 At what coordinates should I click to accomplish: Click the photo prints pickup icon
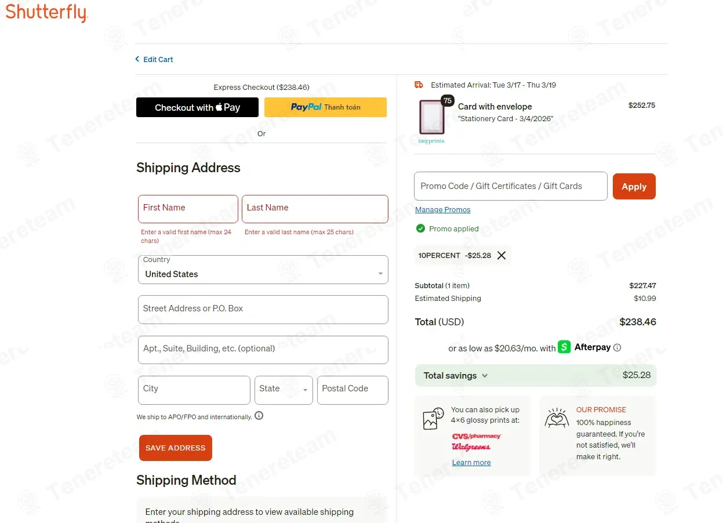(434, 418)
